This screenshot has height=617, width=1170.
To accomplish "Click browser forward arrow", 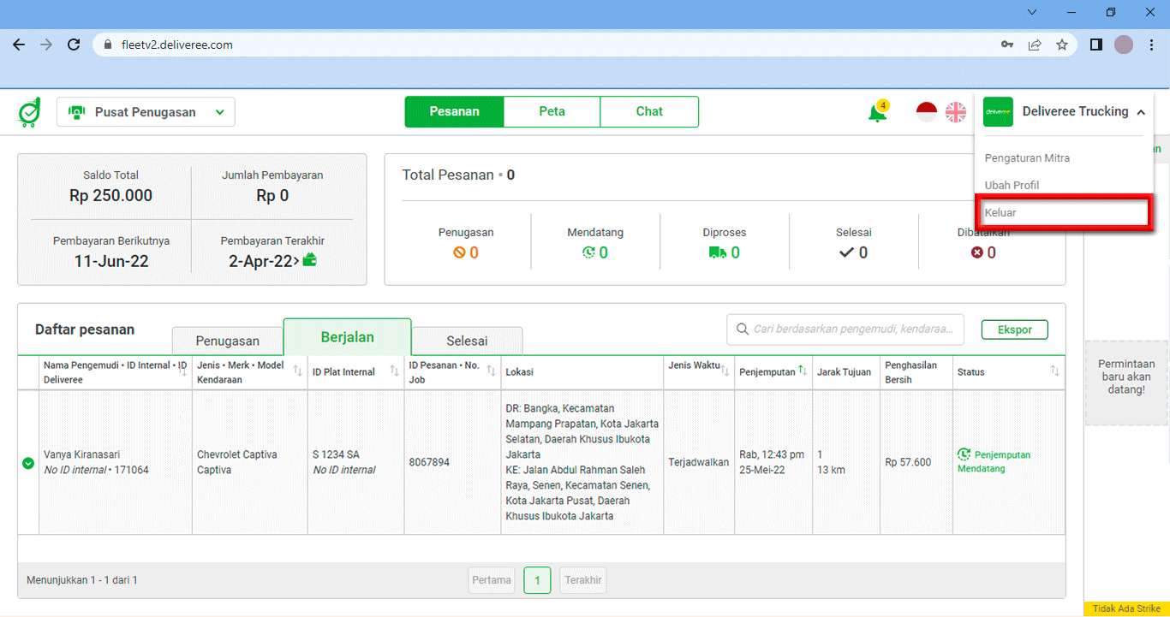I will tap(46, 44).
